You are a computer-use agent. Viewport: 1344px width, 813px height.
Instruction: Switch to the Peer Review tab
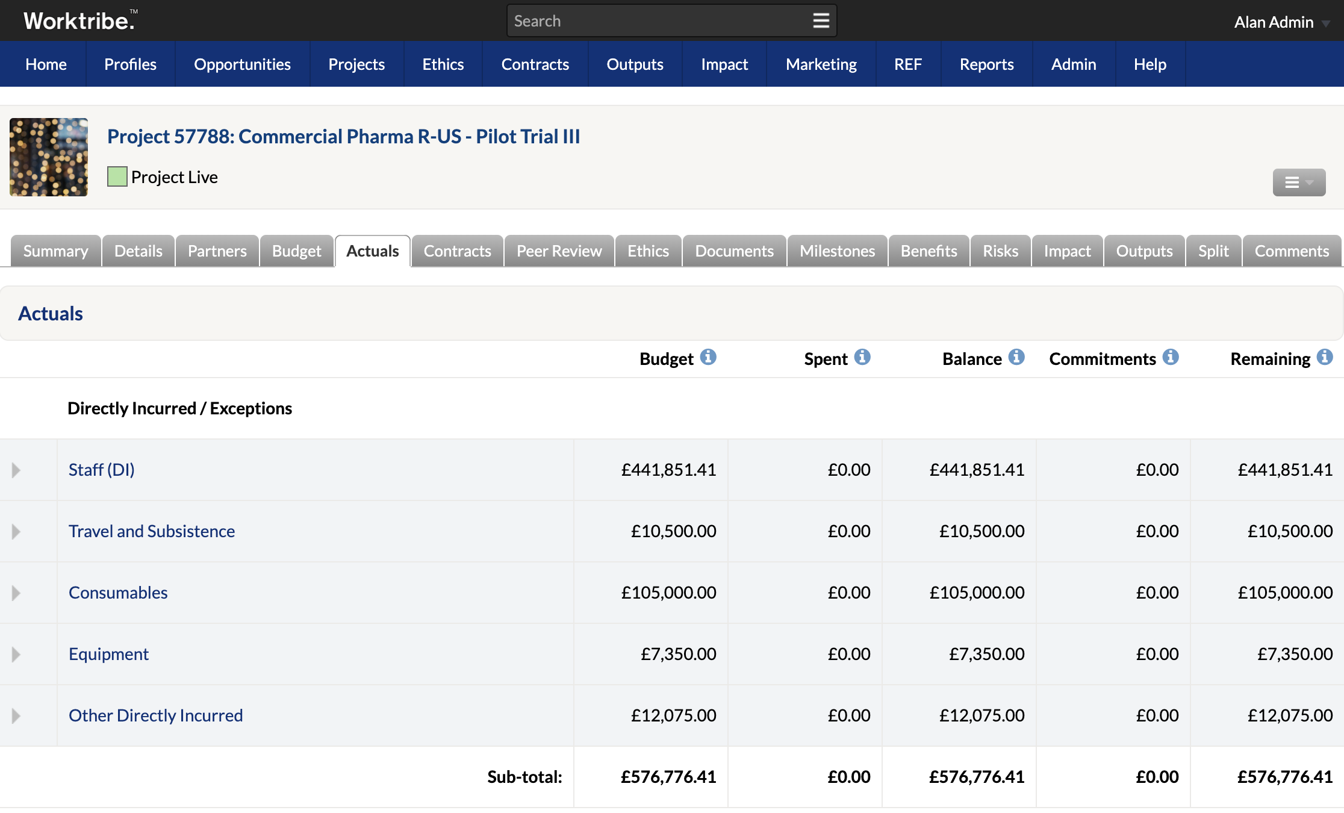(559, 251)
